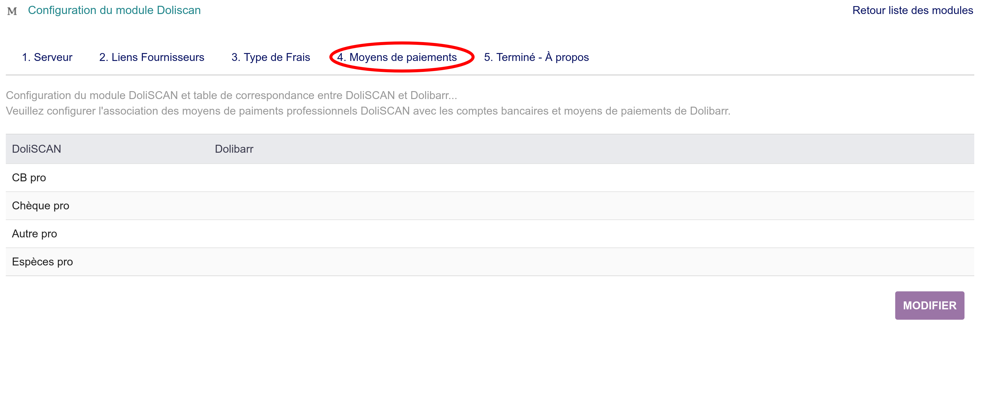Click 'Configuration du module Doliscan' title
988x416 pixels.
click(114, 10)
